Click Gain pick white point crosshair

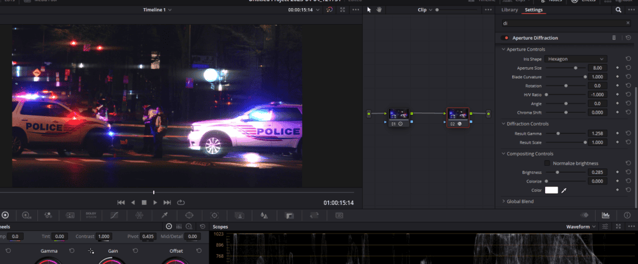[x=91, y=251]
